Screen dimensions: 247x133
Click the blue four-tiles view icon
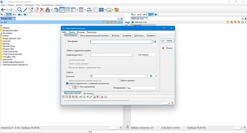click(x=101, y=10)
